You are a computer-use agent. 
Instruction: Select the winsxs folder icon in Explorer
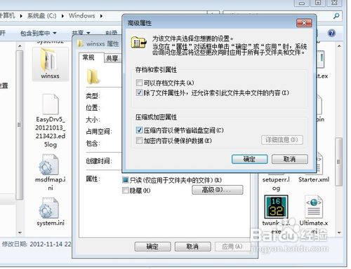coord(49,60)
